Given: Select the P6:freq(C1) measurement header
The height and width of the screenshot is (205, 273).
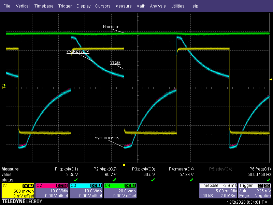Looking at the screenshot, I should click(x=260, y=169).
